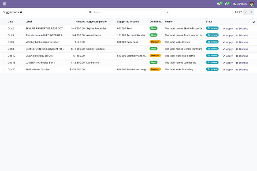
Task: Open the activities clock icon with 31 badge
Action: click(x=227, y=4)
